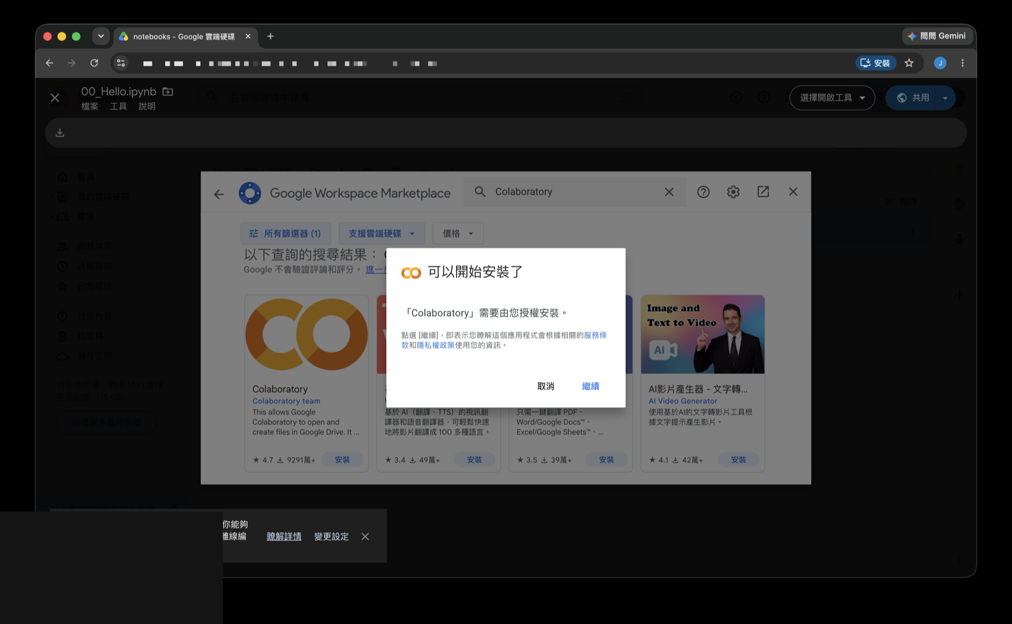Viewport: 1012px width, 624px height.
Task: Go back in browser history
Action: 49,63
